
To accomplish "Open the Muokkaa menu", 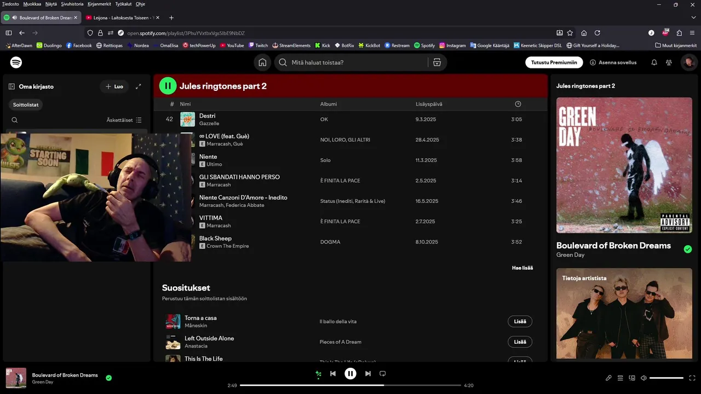I will pyautogui.click(x=32, y=4).
